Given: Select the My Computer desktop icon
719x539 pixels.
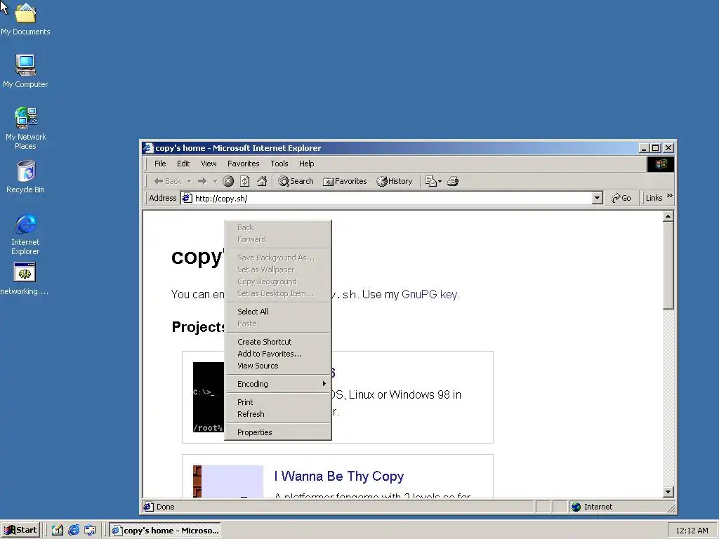Looking at the screenshot, I should [x=25, y=71].
